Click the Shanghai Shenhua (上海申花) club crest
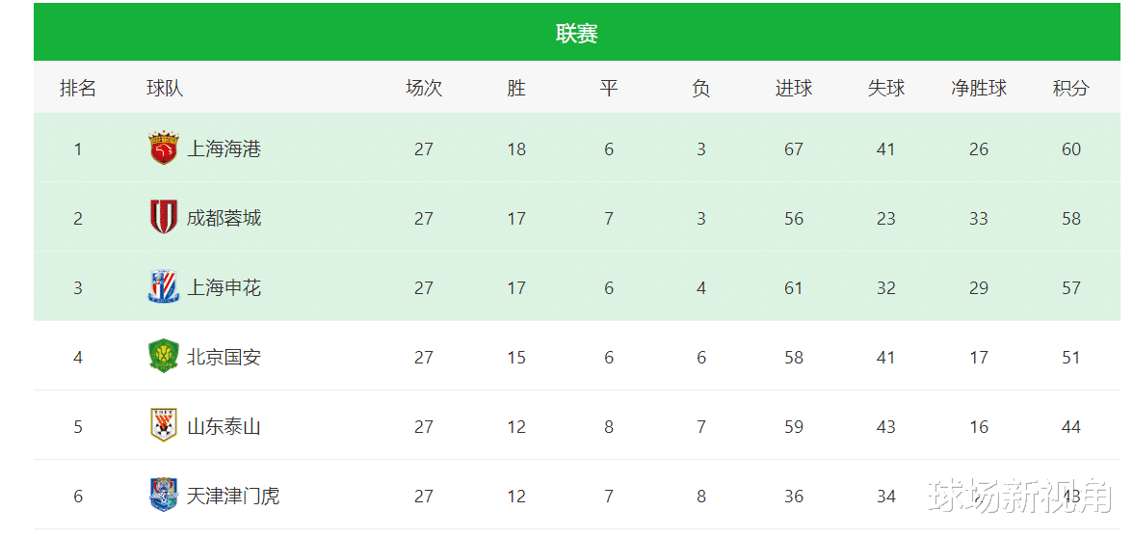The width and height of the screenshot is (1133, 538). click(163, 287)
